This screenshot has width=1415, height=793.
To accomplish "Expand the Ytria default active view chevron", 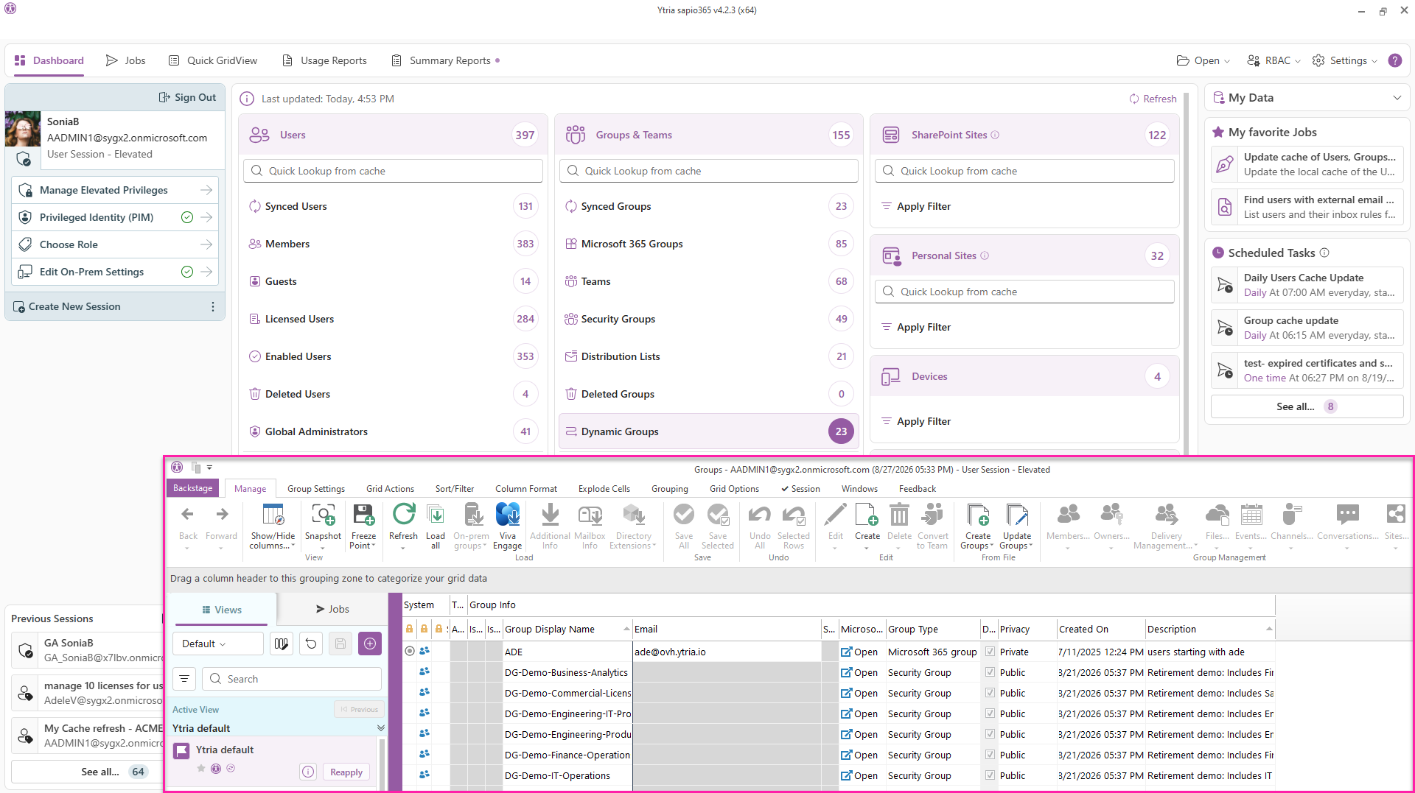I will 381,728.
